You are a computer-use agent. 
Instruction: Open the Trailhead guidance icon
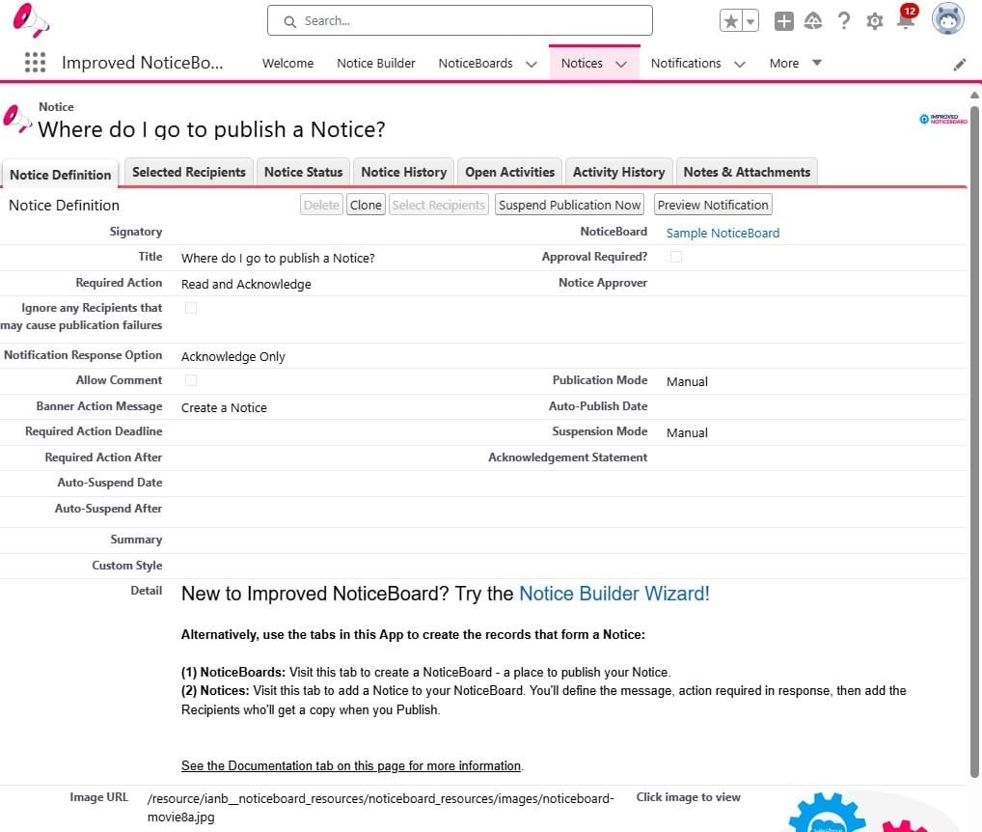813,20
